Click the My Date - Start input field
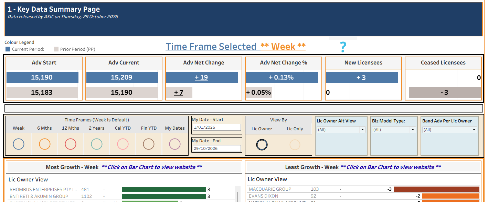 [x=217, y=127]
